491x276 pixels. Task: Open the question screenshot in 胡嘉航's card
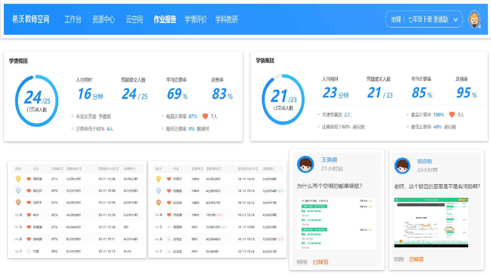[x=431, y=223]
